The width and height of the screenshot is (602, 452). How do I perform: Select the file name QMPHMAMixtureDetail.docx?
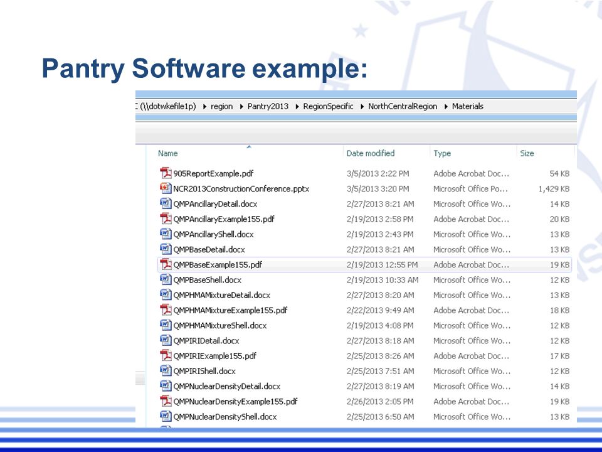click(221, 295)
